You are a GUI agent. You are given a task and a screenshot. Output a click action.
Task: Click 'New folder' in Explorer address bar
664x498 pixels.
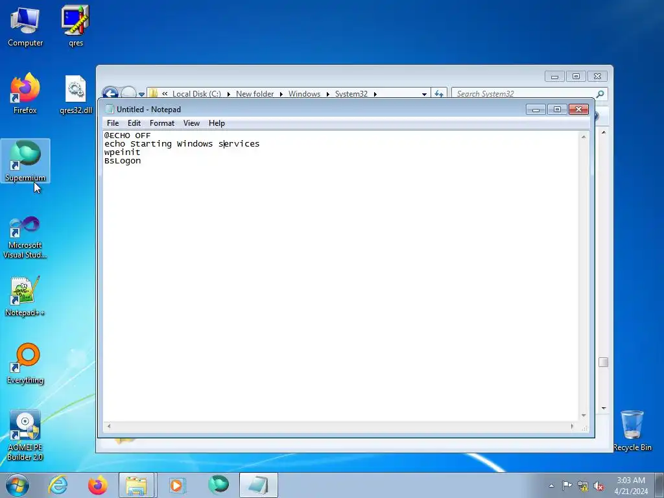click(x=254, y=94)
